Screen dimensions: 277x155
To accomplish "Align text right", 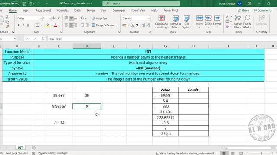I will tap(76, 25).
